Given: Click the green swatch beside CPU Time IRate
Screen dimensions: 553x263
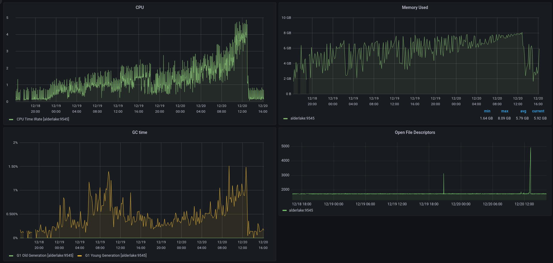Looking at the screenshot, I should pyautogui.click(x=11, y=120).
